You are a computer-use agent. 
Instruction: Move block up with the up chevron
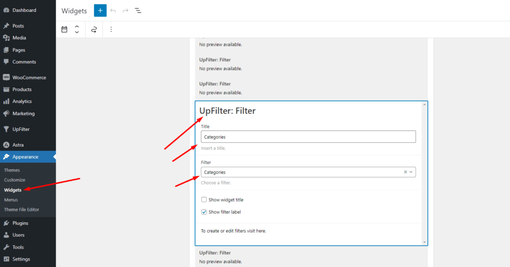pos(77,26)
